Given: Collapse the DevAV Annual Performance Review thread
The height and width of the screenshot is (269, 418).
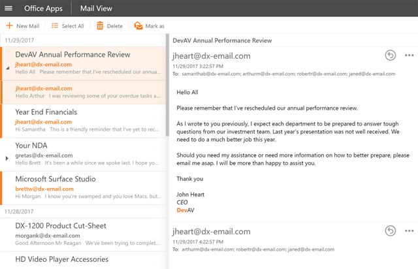Looking at the screenshot, I should (7, 67).
